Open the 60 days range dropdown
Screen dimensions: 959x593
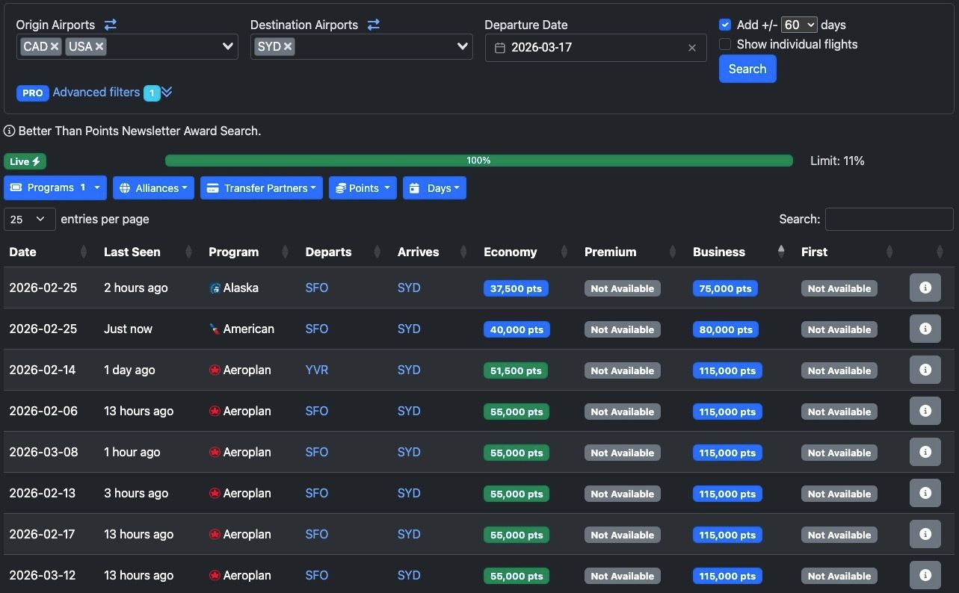[799, 25]
